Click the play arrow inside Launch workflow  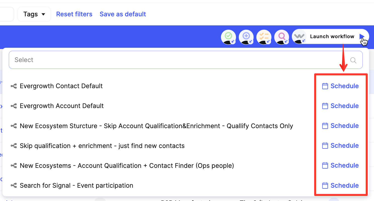pyautogui.click(x=363, y=36)
